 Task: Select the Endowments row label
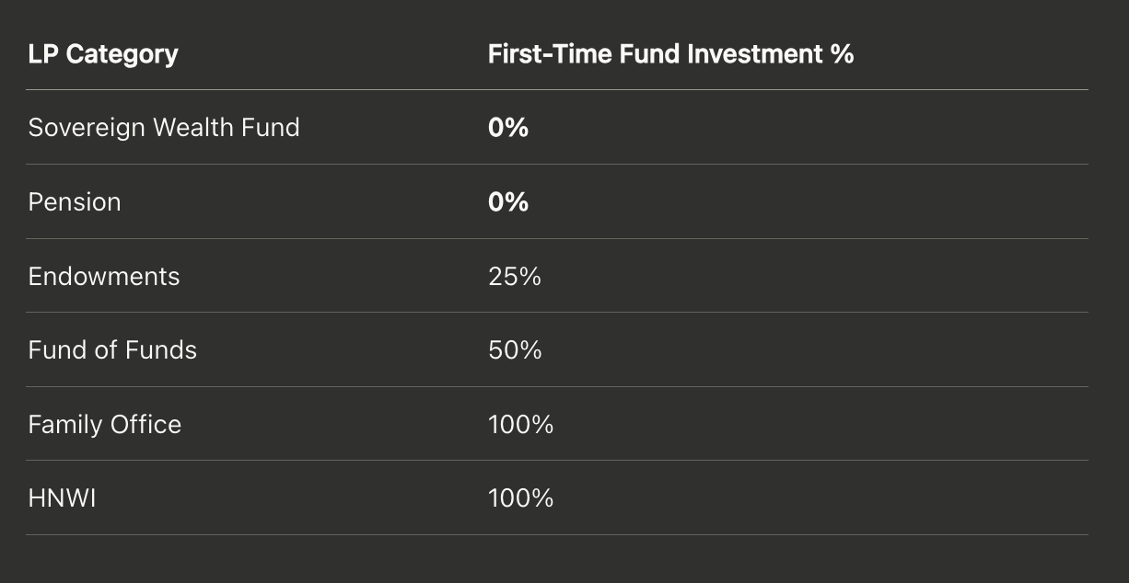tap(104, 276)
